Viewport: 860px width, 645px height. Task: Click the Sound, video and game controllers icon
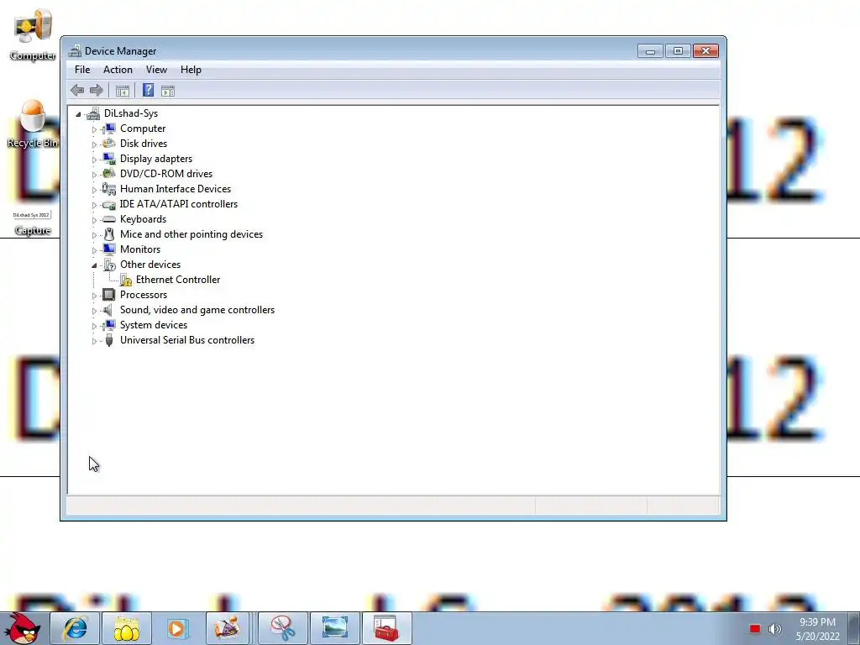coord(109,310)
